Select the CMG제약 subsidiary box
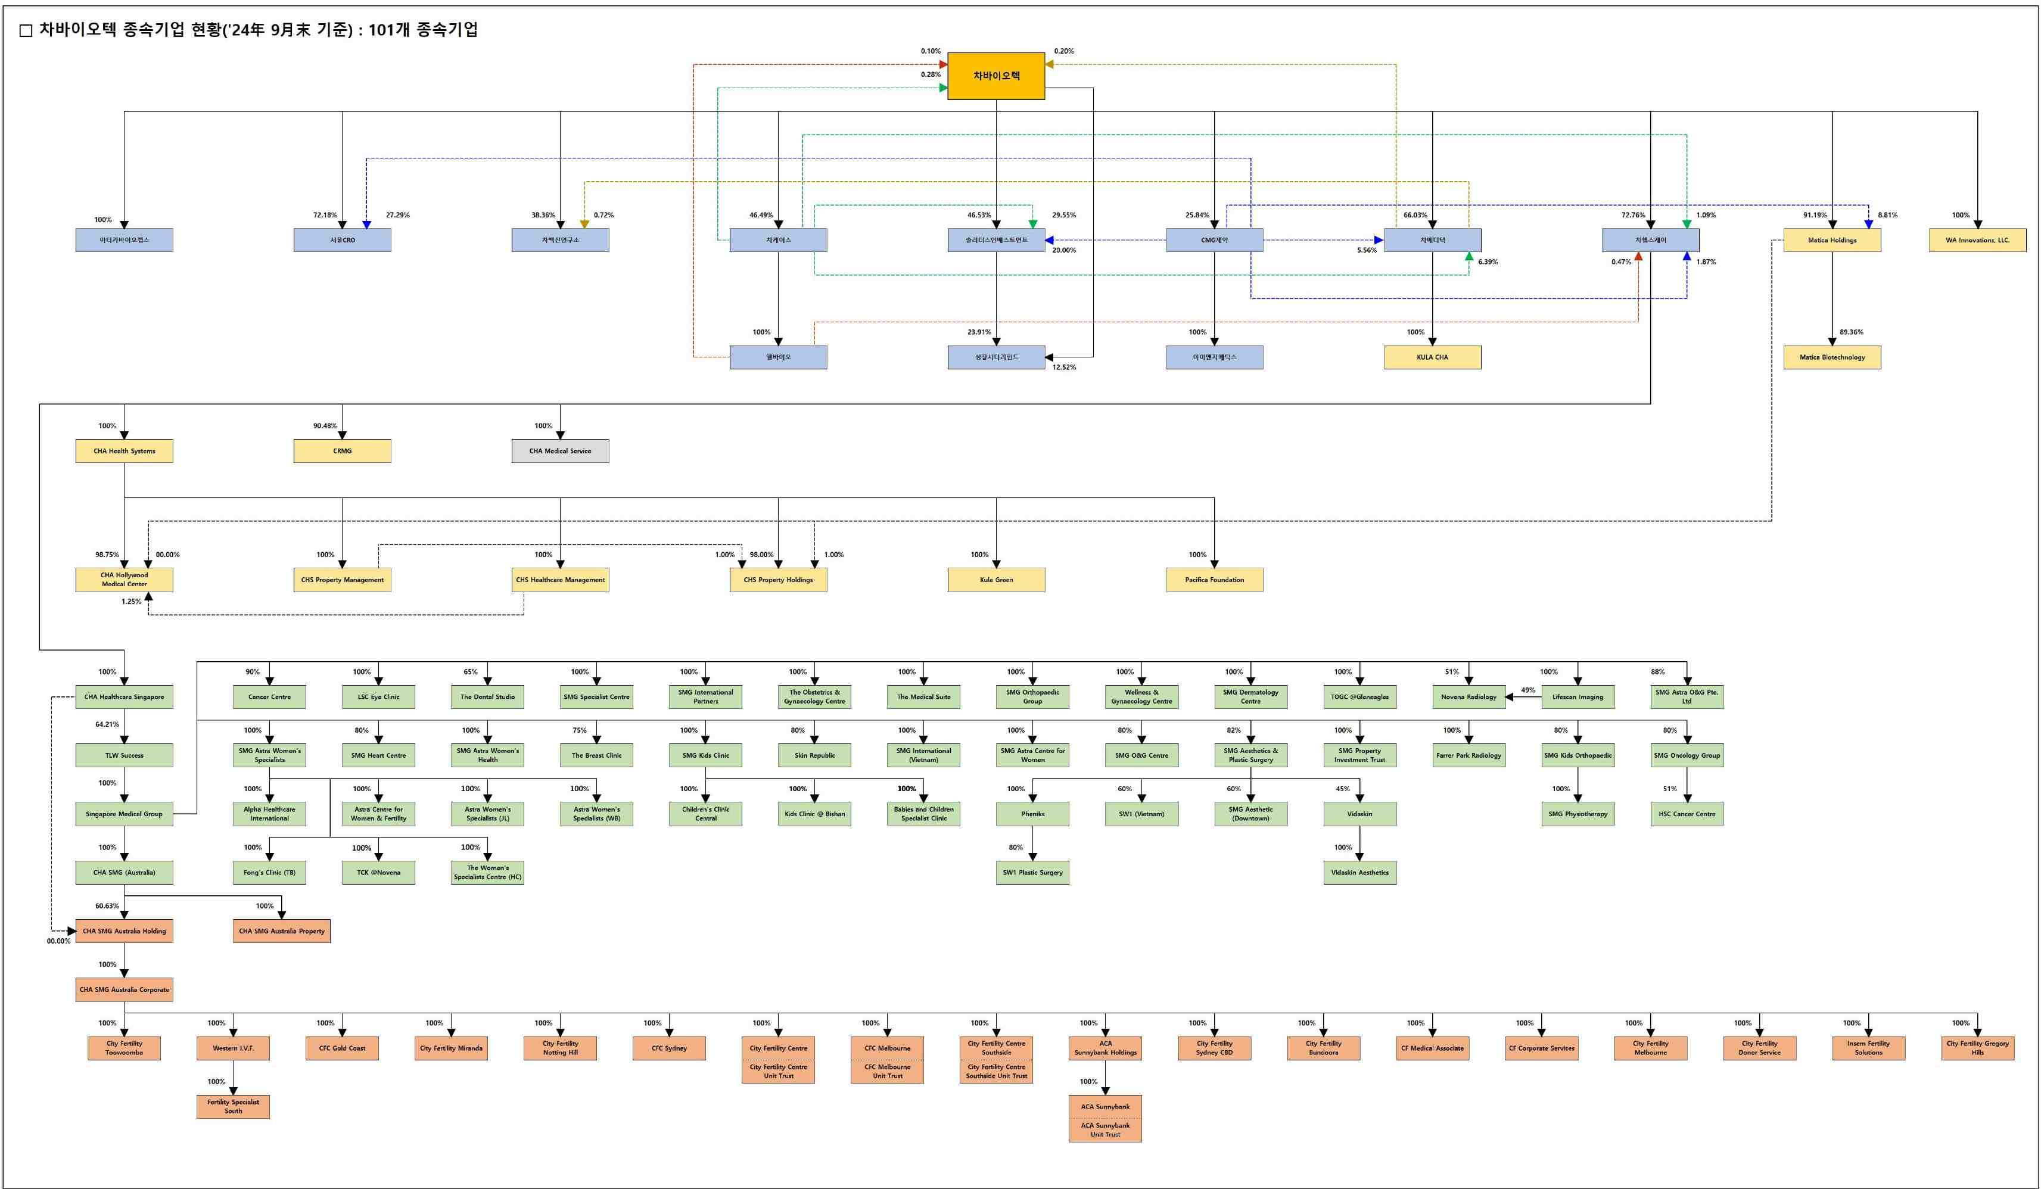Image resolution: width=2041 pixels, height=1189 pixels. (1214, 239)
